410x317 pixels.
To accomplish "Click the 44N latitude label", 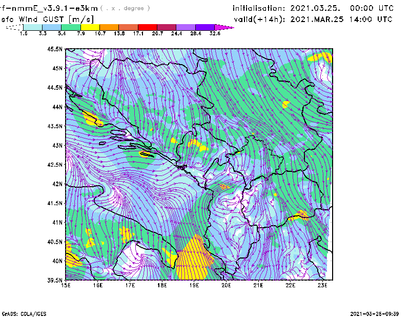I will [x=57, y=107].
